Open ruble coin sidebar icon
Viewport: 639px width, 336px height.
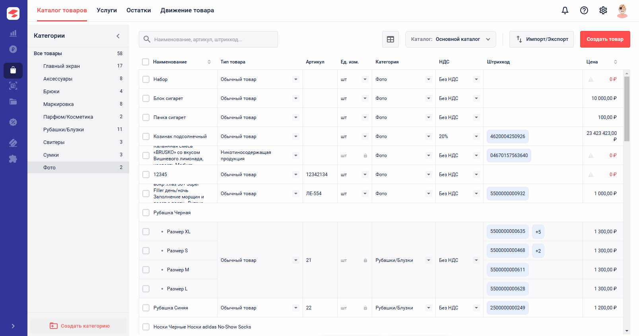point(13,49)
